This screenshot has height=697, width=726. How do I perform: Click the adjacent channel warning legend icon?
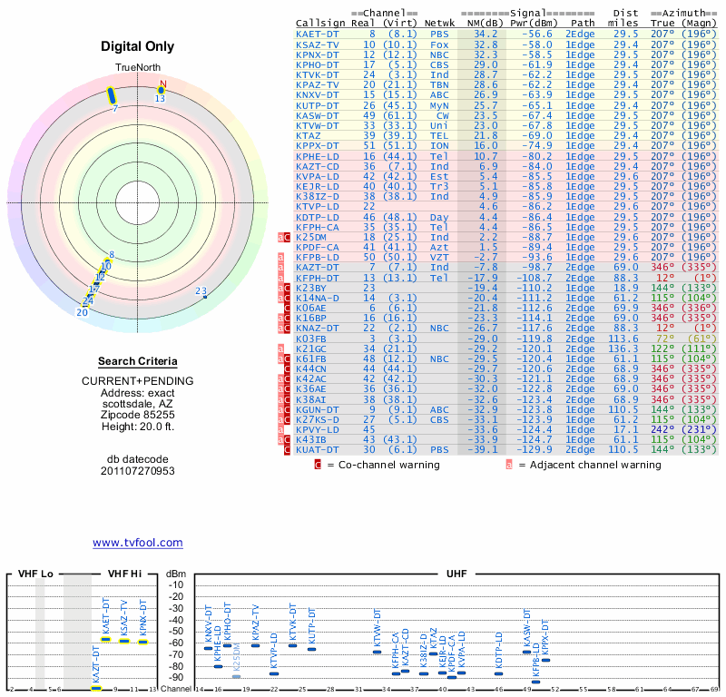point(509,465)
